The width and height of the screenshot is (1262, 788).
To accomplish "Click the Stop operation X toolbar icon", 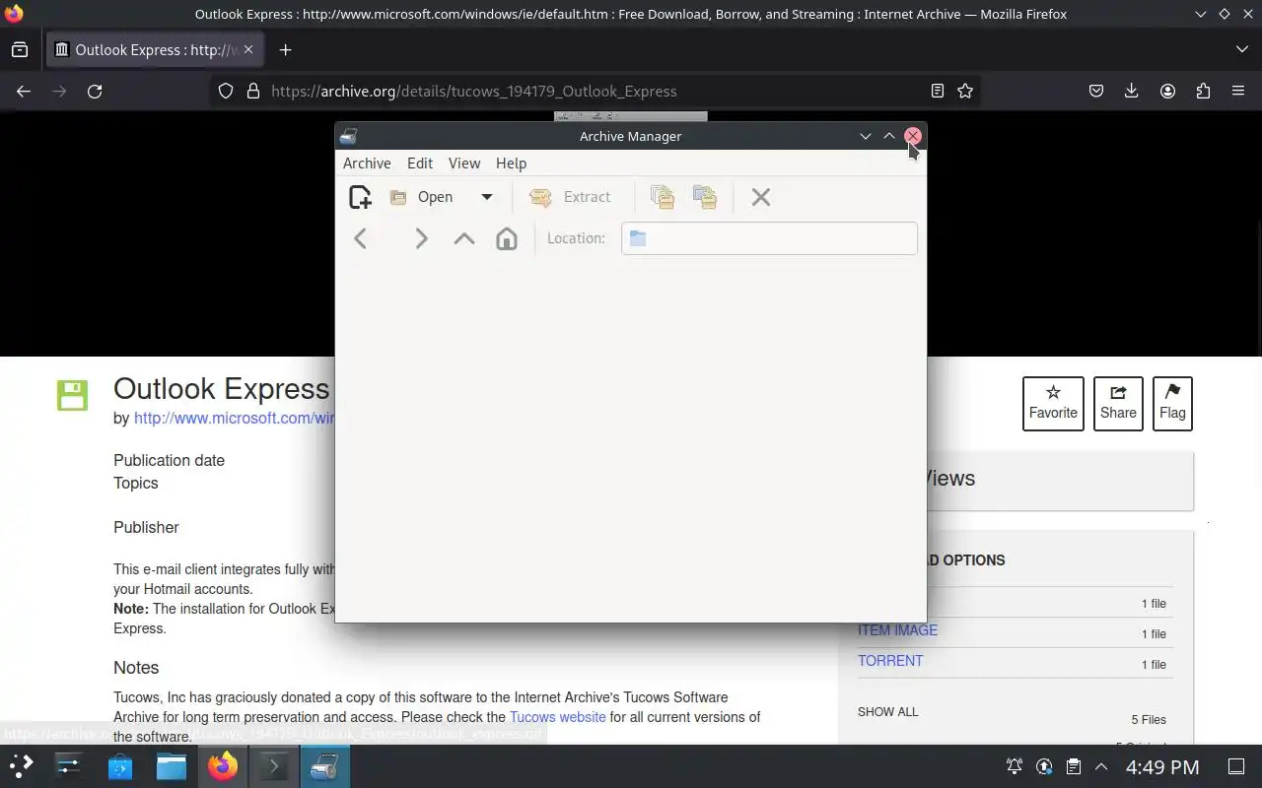I will pyautogui.click(x=760, y=197).
